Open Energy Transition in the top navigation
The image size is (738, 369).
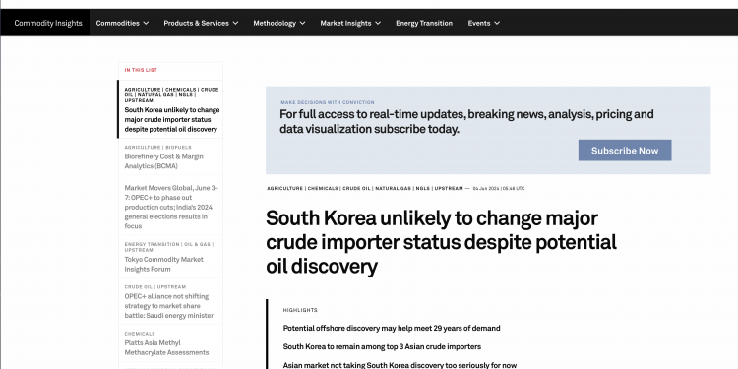424,23
